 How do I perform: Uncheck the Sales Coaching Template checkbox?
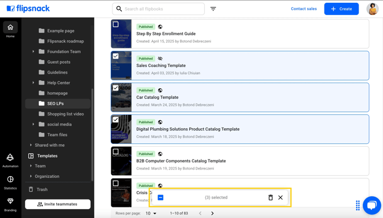click(x=116, y=56)
